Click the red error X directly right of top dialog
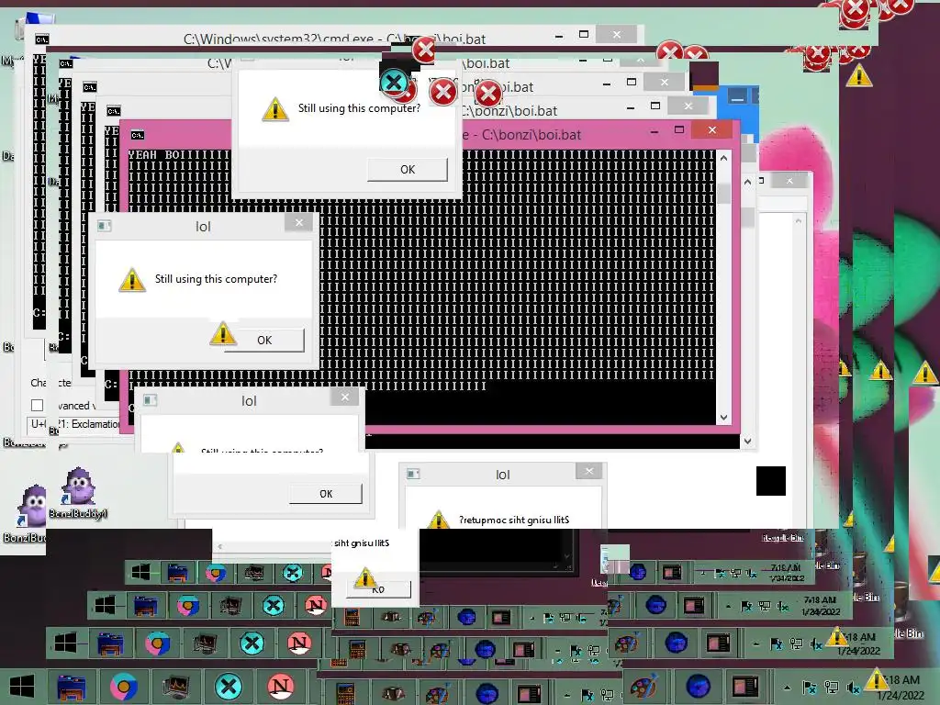 click(x=487, y=94)
